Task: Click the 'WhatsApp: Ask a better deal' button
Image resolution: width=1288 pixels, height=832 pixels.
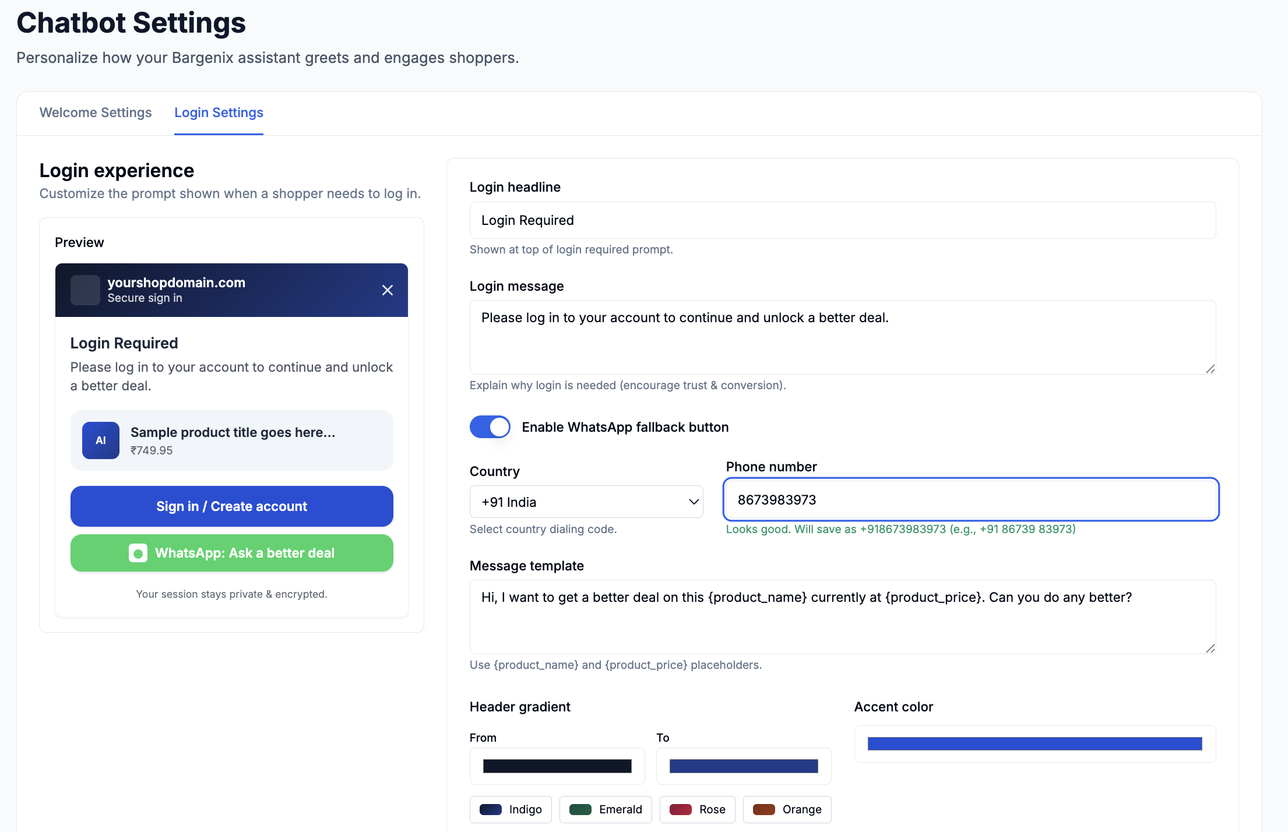Action: coord(231,552)
